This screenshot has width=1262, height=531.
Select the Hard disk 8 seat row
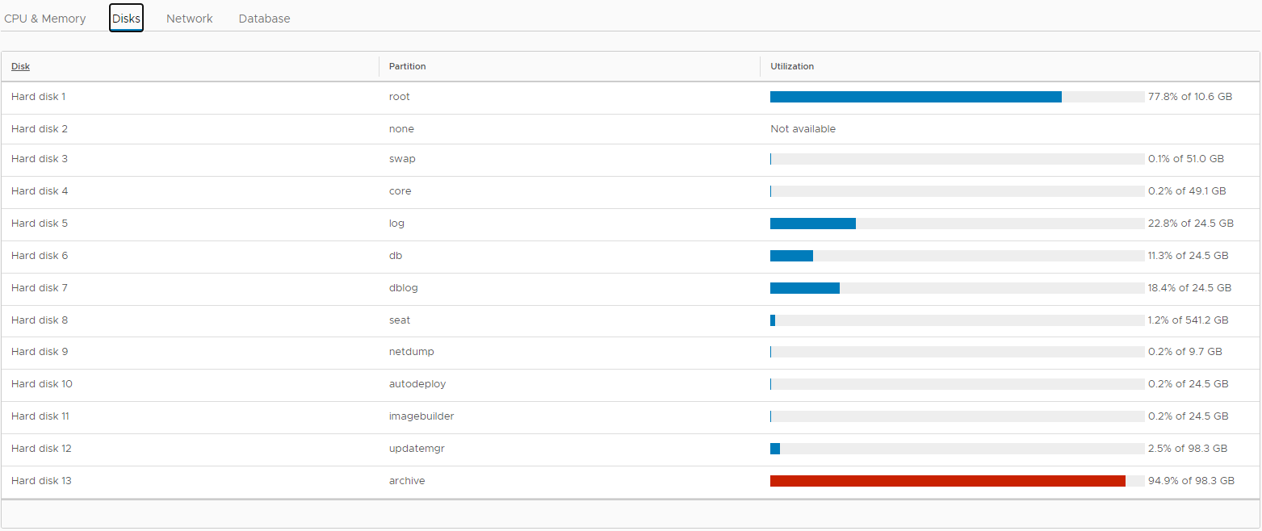point(39,320)
